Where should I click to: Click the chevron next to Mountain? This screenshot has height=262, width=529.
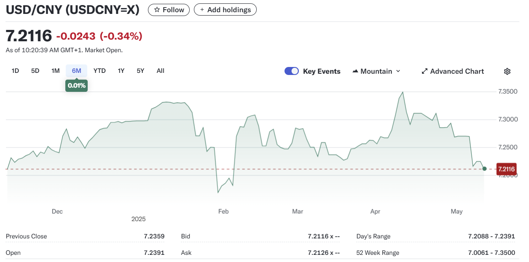(398, 71)
